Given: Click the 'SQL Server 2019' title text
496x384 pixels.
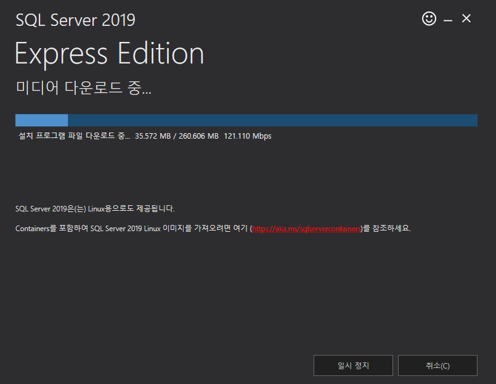Looking at the screenshot, I should point(76,20).
